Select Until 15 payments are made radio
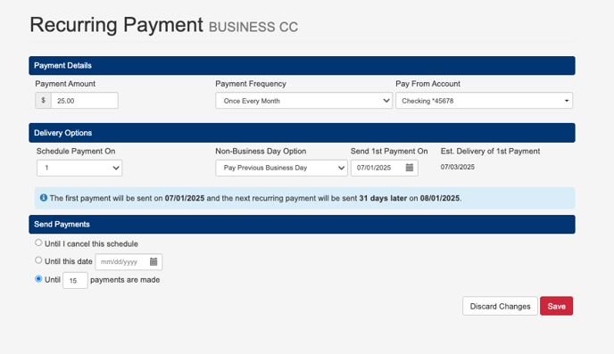The image size is (614, 354). click(x=38, y=279)
